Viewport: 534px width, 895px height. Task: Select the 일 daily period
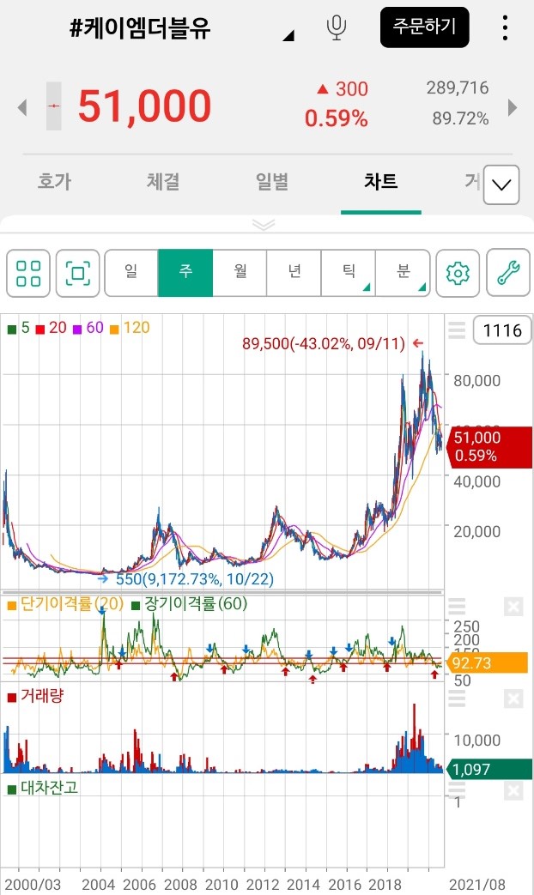[131, 274]
